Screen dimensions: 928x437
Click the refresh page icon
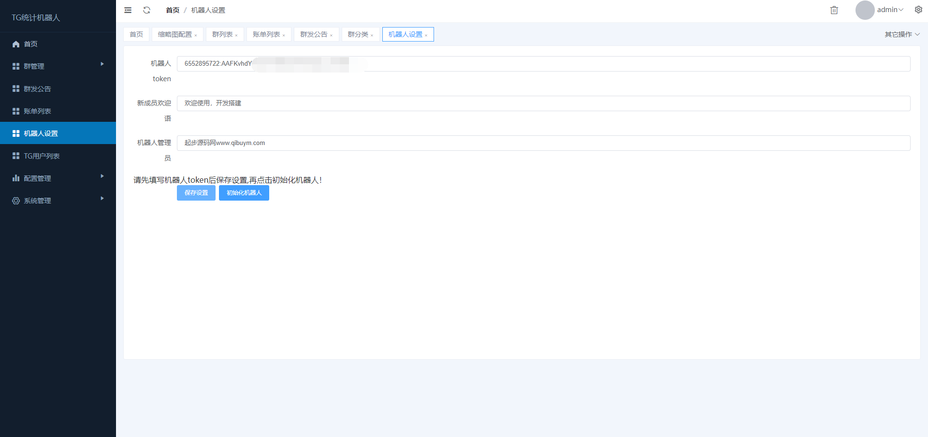(147, 10)
